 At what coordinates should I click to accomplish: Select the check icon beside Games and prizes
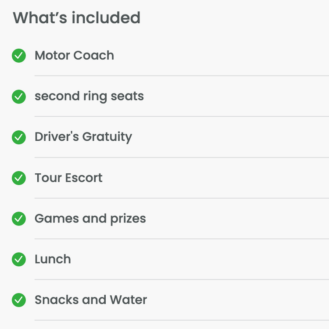click(x=19, y=219)
